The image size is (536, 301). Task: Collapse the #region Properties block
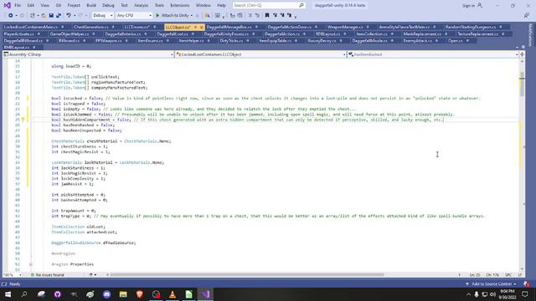(30, 264)
